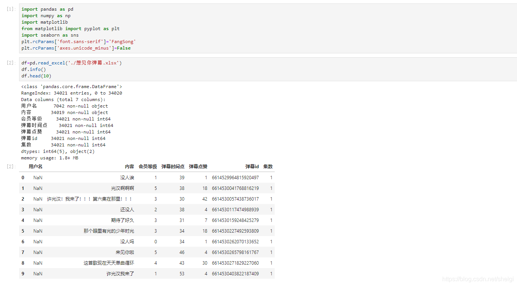Click time point 53 in row 9

182,274
